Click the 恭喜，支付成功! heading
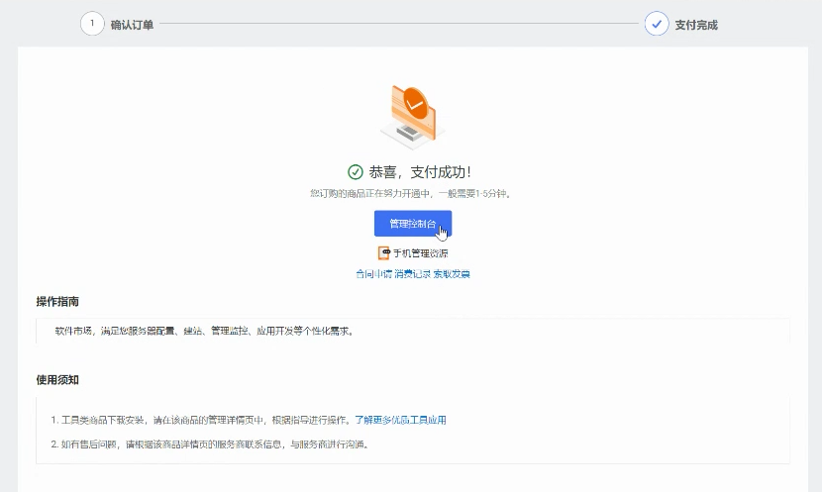This screenshot has height=492, width=822. click(x=420, y=172)
